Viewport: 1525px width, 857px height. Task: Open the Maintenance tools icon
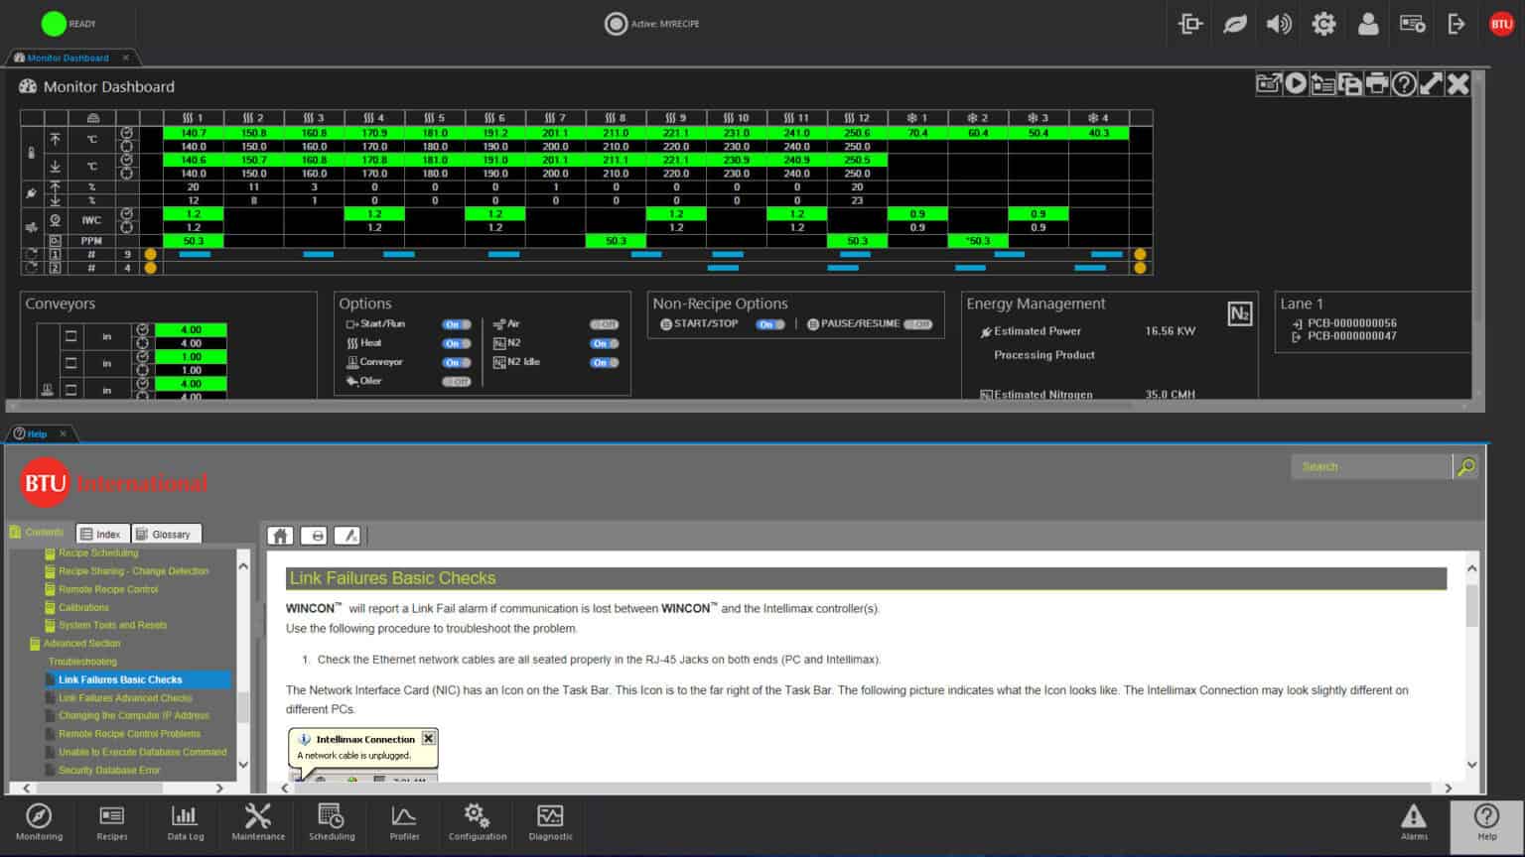tap(258, 822)
